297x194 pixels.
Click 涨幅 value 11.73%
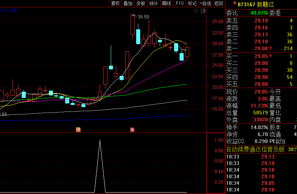coord(259,106)
